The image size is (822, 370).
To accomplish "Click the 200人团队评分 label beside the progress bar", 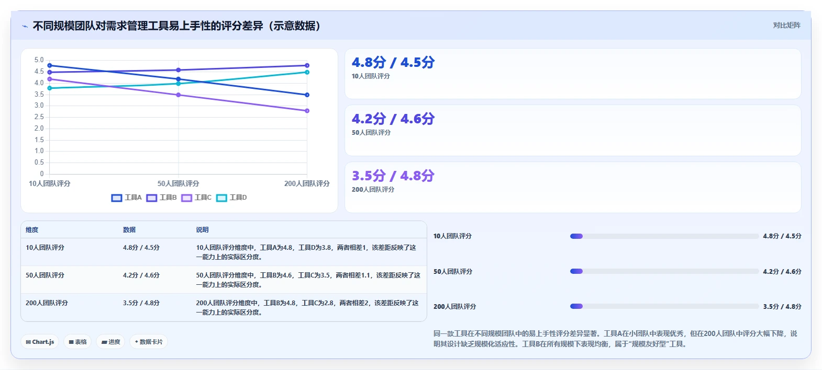I will coord(455,307).
